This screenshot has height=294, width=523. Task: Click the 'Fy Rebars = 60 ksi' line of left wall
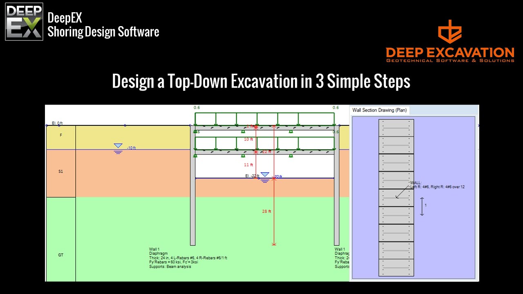pos(174,262)
